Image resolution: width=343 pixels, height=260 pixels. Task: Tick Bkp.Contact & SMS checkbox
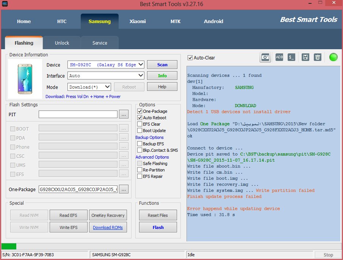pos(140,150)
